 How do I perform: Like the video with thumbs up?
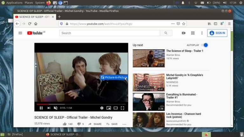click(x=65, y=124)
